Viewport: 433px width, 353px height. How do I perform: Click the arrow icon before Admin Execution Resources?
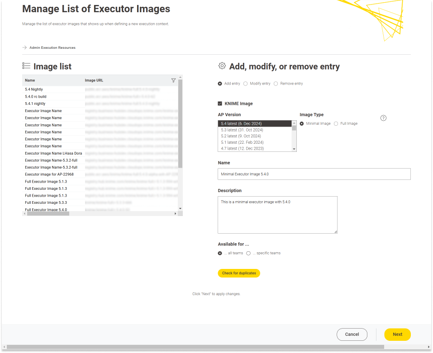pos(24,47)
